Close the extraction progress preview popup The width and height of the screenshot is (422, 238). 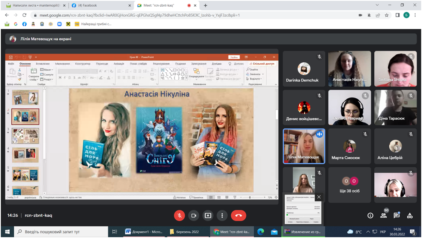coord(319,197)
